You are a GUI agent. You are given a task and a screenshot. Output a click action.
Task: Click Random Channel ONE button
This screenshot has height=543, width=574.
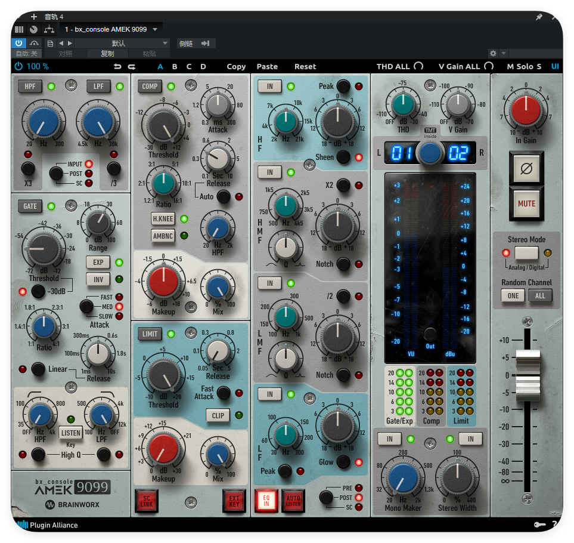tap(513, 296)
